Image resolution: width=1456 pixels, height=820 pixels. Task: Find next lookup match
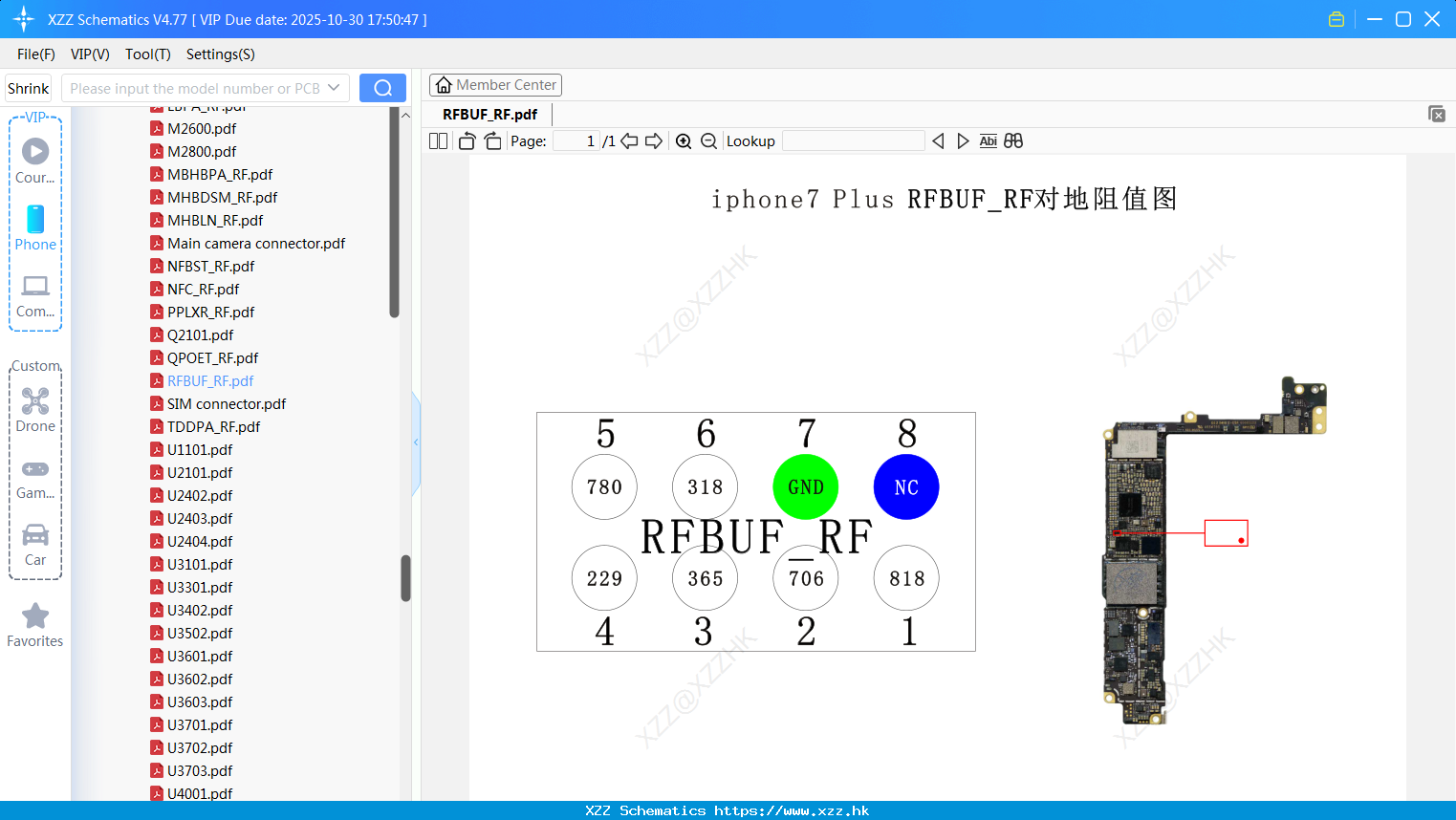[x=963, y=140]
